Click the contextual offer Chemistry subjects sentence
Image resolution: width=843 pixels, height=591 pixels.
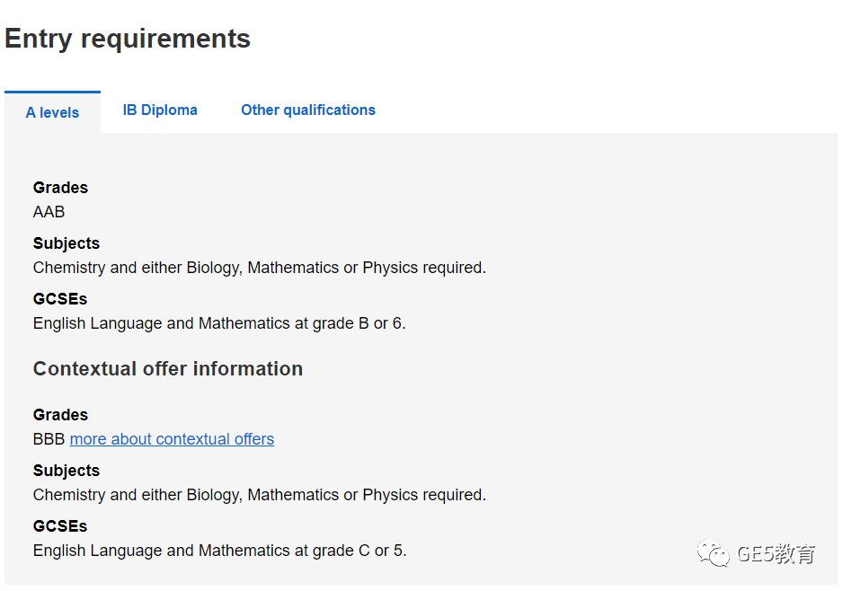(260, 495)
